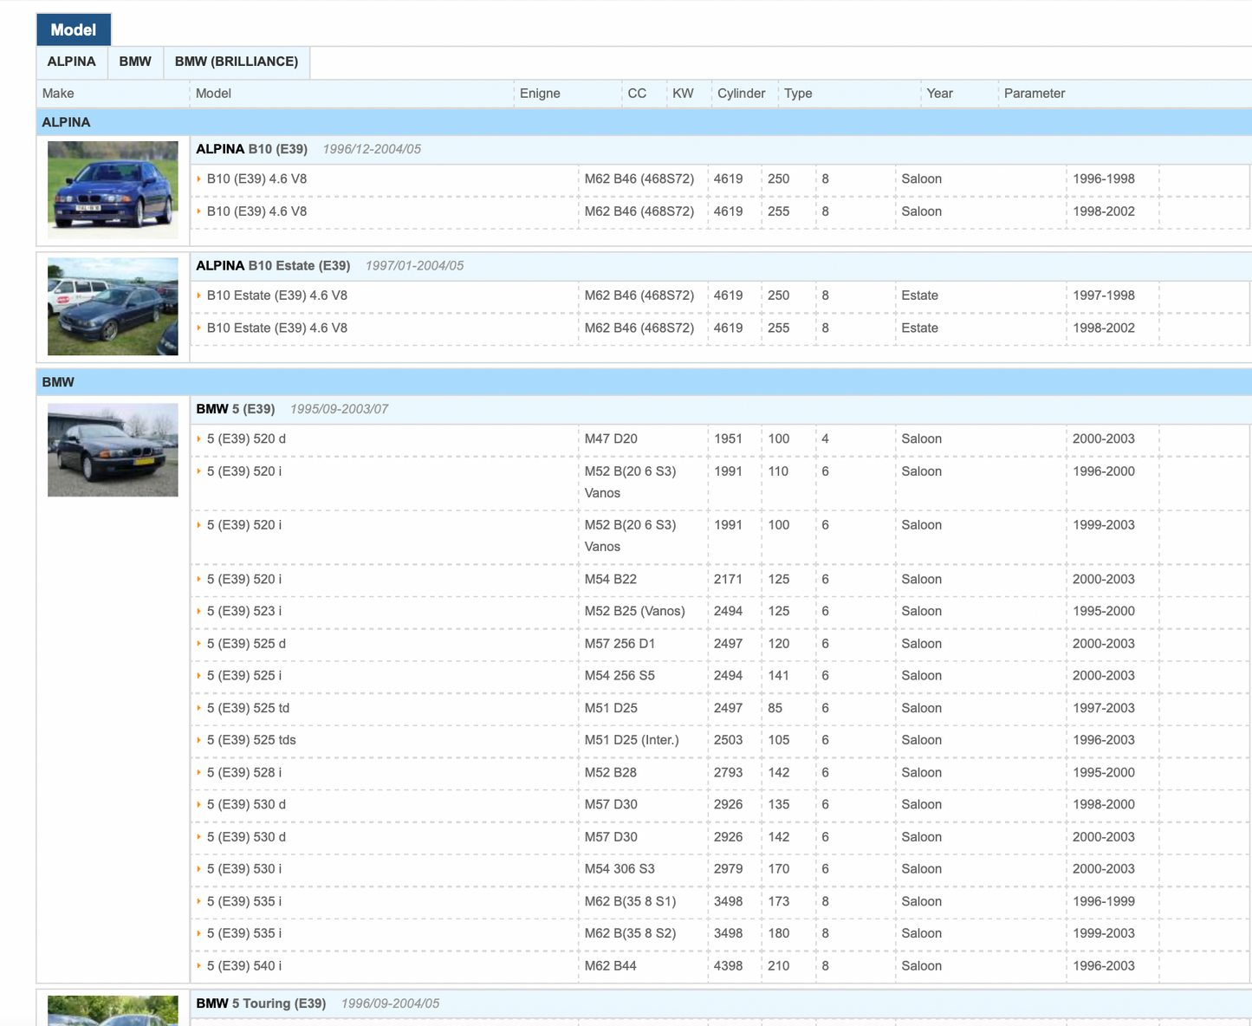Open the 5 (E39) 523 i model
Screen dimensions: 1252x1026
[x=244, y=612]
